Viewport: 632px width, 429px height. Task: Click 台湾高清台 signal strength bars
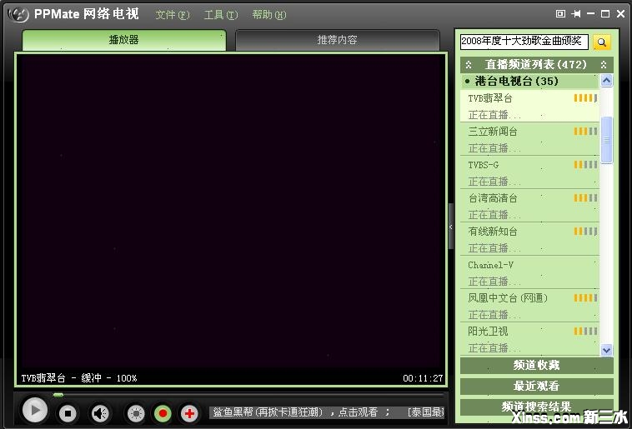585,197
